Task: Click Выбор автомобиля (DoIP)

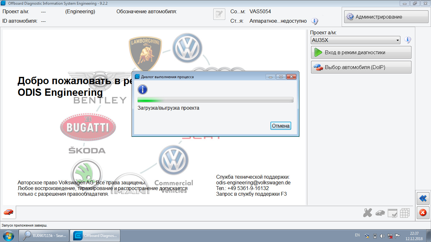Action: click(361, 67)
